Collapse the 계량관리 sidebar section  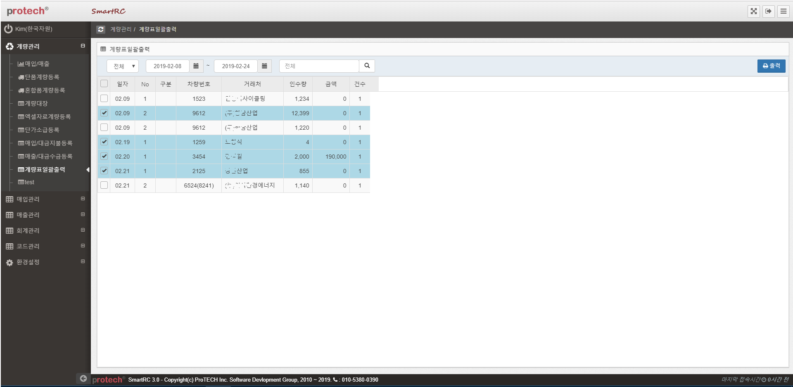tap(83, 46)
